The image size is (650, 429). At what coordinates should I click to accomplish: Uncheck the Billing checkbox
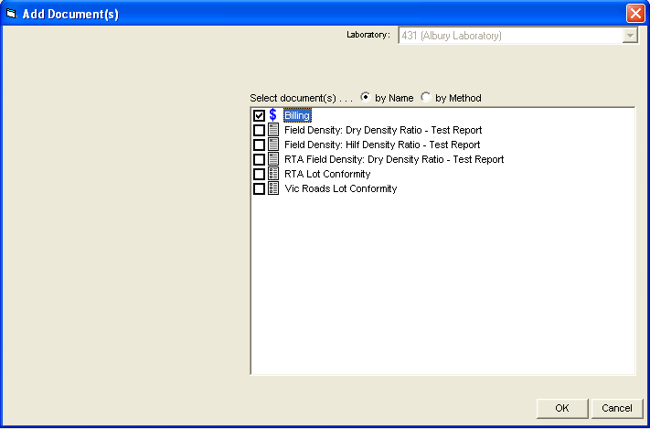click(259, 116)
